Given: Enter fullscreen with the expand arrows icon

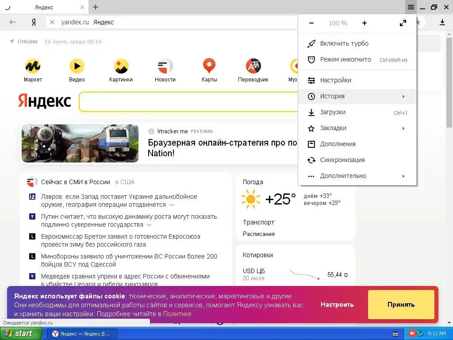Looking at the screenshot, I should coord(403,23).
